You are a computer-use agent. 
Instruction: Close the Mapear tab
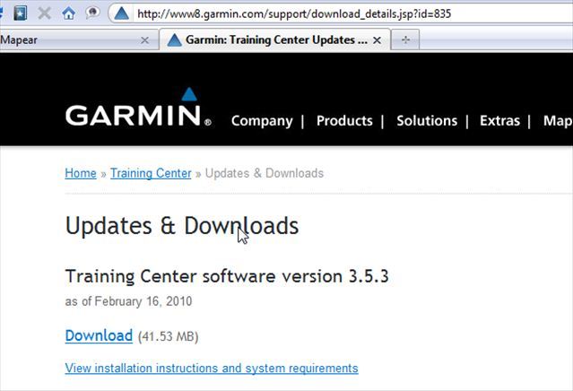pos(144,40)
